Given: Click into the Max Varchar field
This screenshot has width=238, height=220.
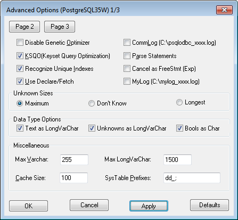Looking at the screenshot, I should point(74,160).
